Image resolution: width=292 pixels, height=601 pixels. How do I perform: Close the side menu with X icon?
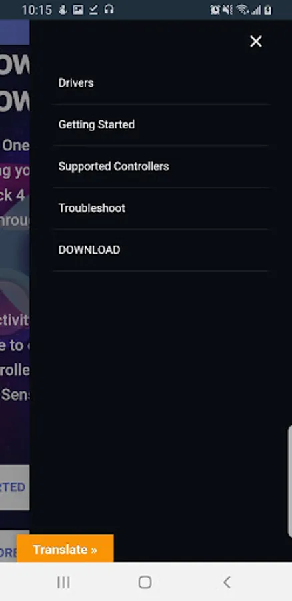click(255, 41)
